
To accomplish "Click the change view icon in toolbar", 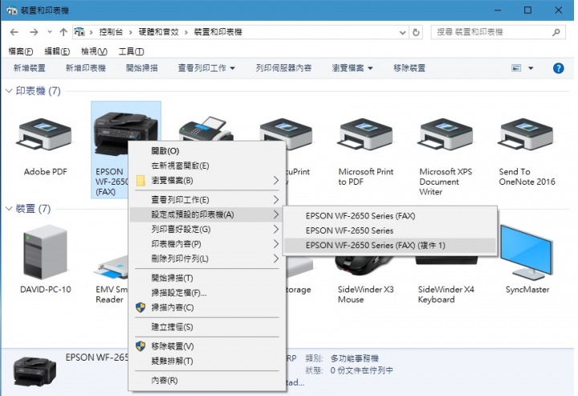I will click(516, 68).
